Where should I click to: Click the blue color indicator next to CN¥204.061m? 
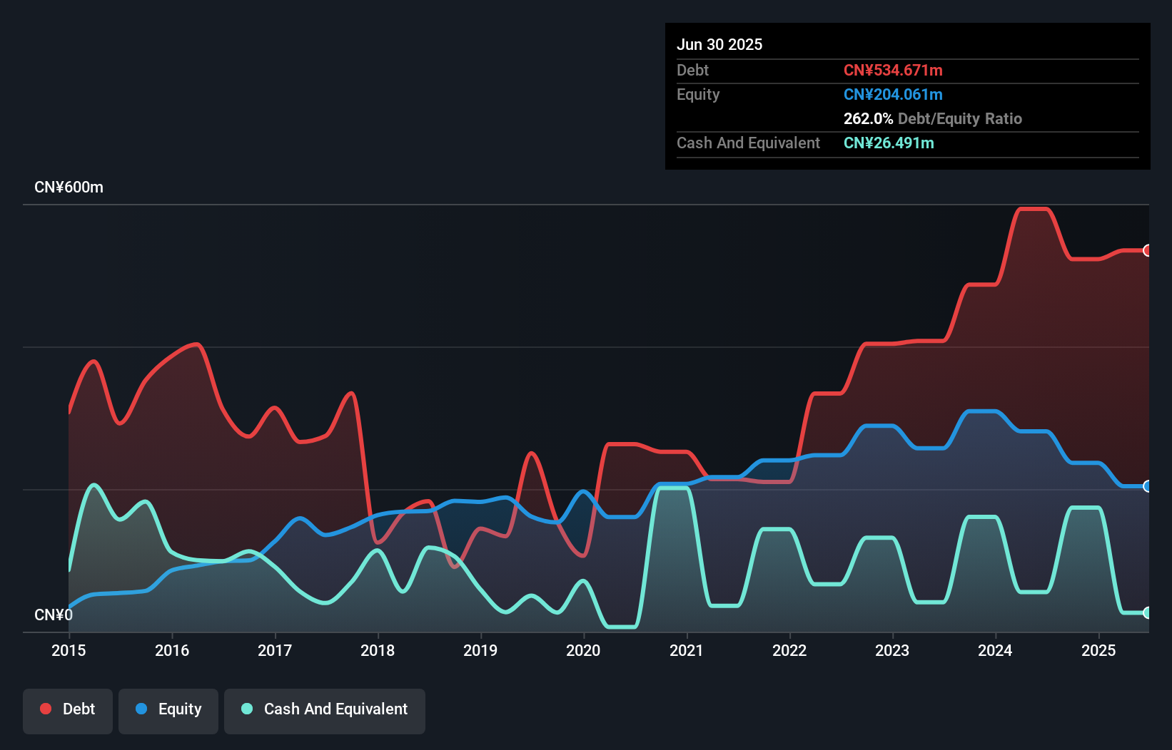pos(893,94)
